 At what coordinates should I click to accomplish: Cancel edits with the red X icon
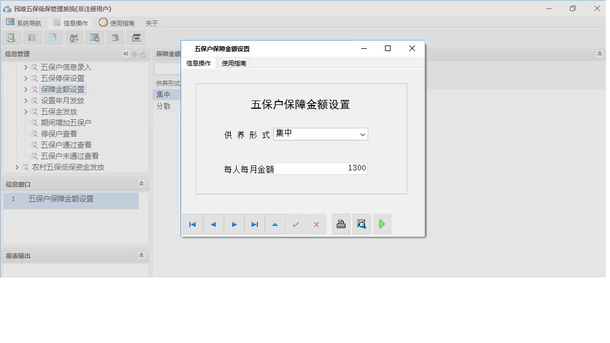[x=316, y=224]
